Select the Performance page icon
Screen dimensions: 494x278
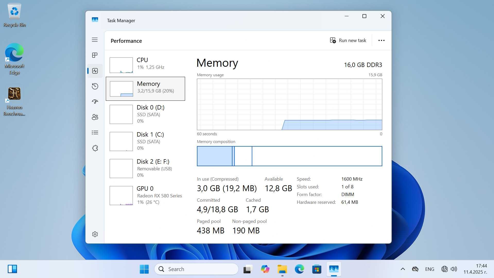(95, 71)
